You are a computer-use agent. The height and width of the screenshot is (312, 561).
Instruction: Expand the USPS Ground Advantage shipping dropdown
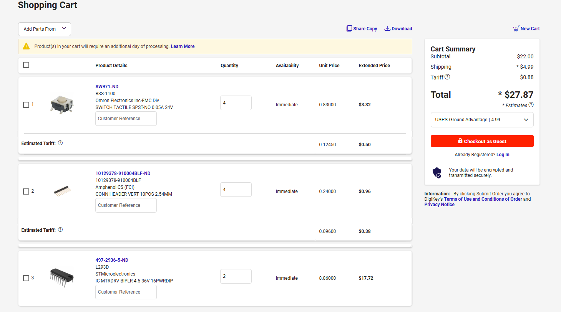point(482,120)
